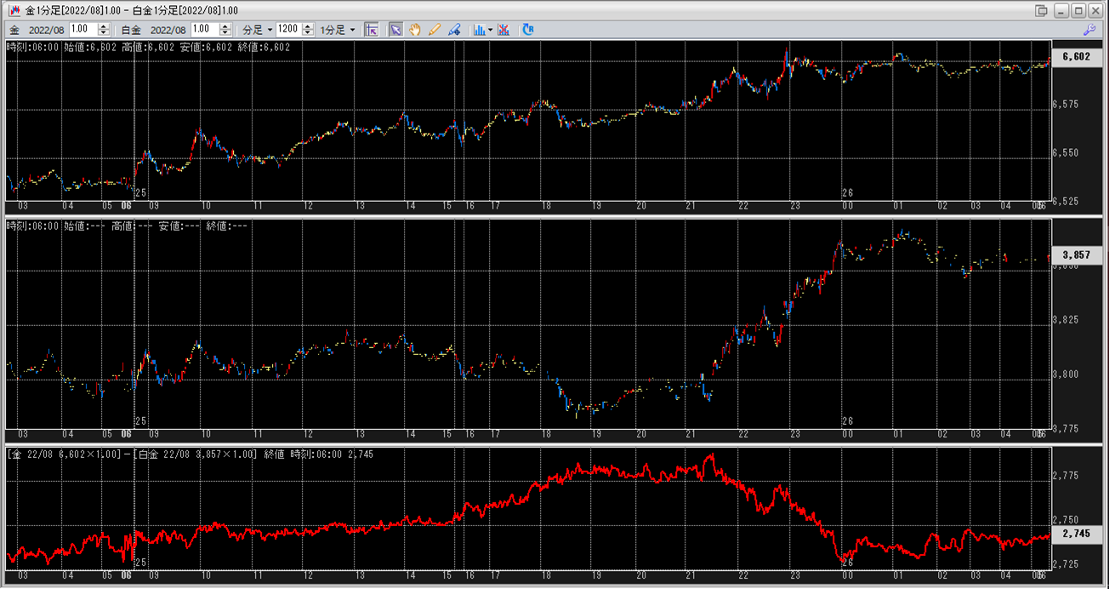Viewport: 1109px width, 589px height.
Task: Click the 1200 bar count field
Action: (288, 30)
